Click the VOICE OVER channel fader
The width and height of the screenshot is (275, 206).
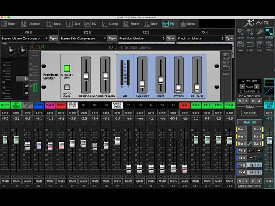click(117, 141)
